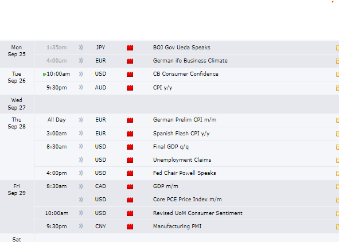Click the green arrow marker next to 10:00am

pos(45,74)
